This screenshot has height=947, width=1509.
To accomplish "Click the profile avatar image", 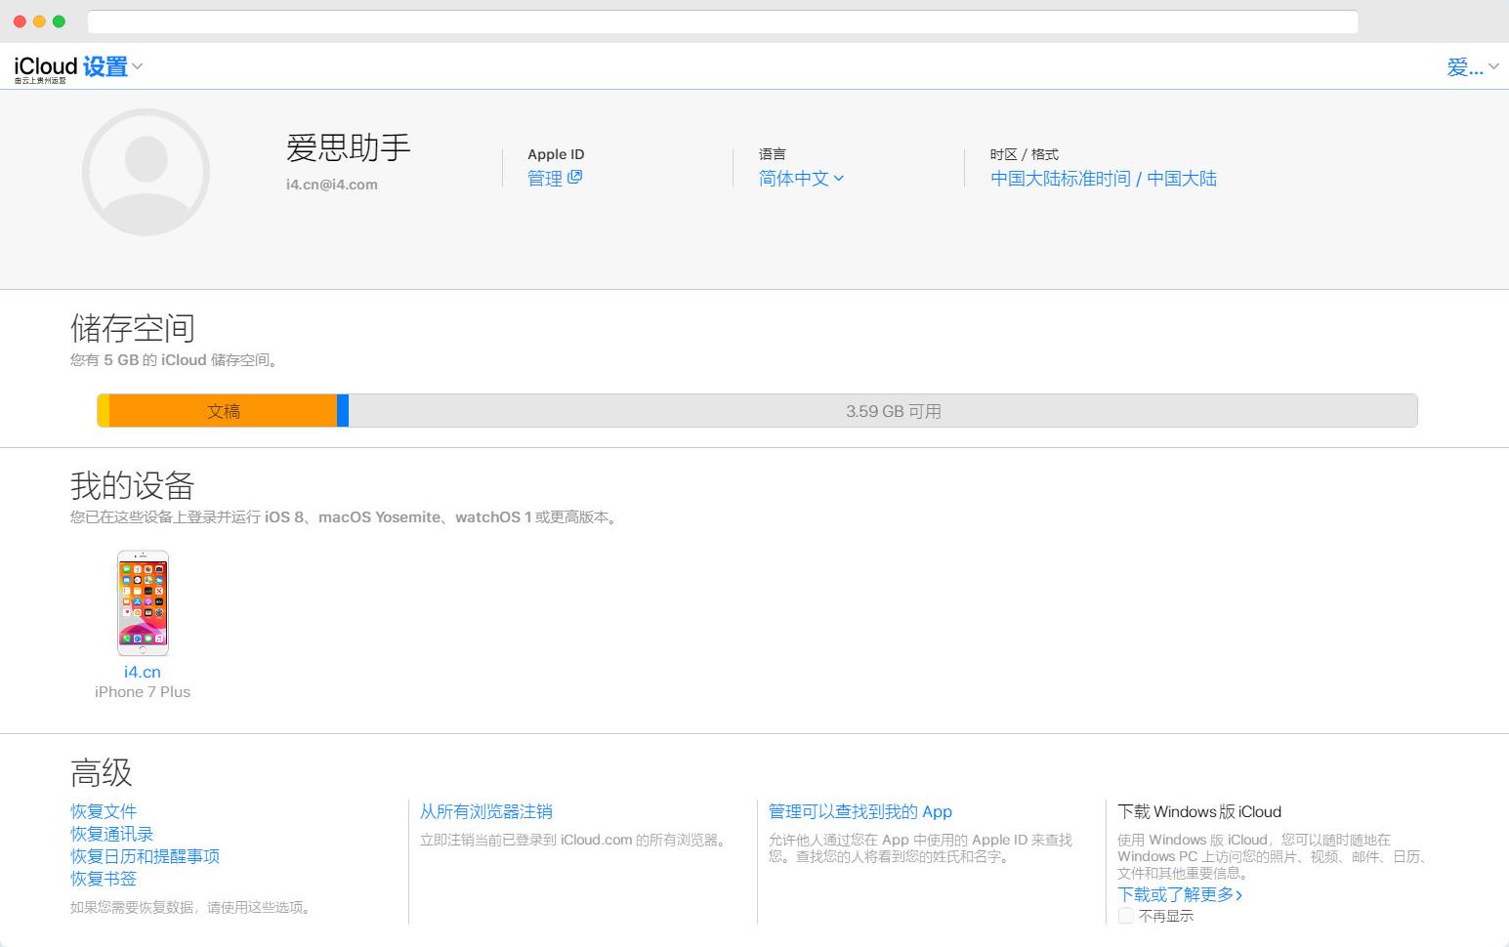I will 146,171.
